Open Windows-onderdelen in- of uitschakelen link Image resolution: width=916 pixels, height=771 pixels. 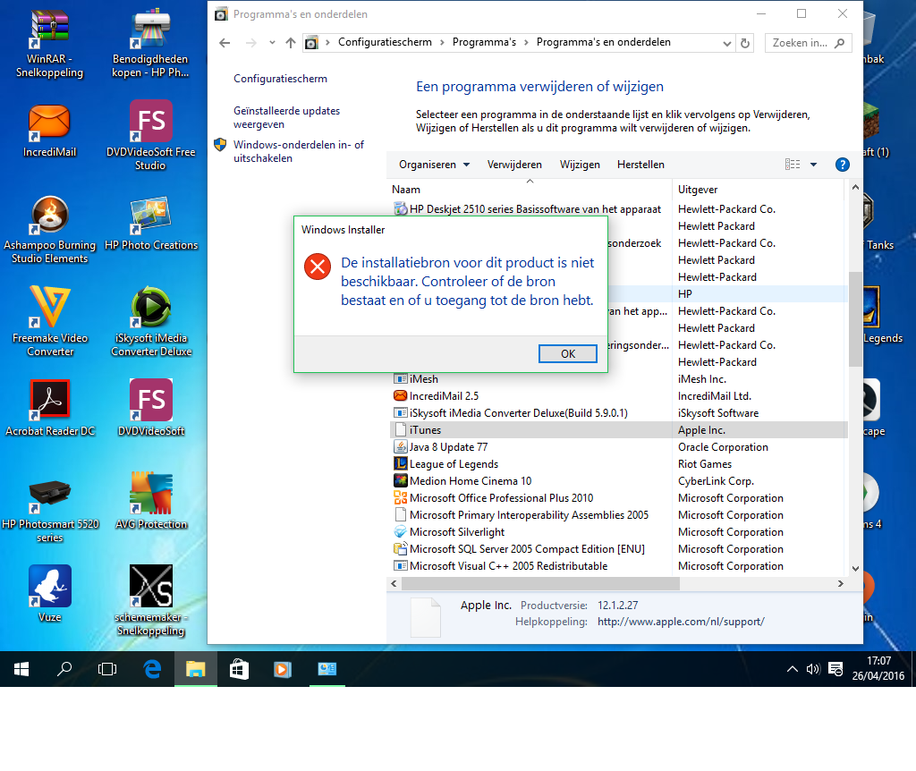coord(299,151)
